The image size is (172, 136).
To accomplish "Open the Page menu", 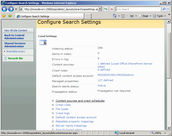I will click(145, 16).
